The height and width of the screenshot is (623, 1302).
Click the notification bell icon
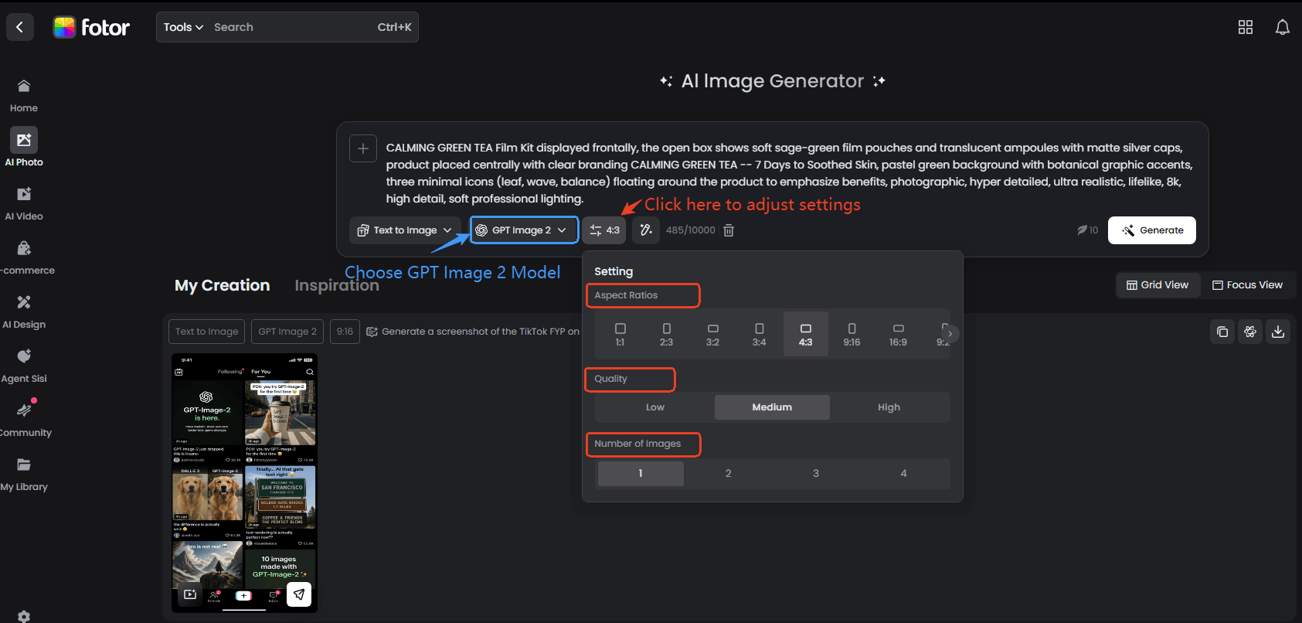coord(1282,27)
